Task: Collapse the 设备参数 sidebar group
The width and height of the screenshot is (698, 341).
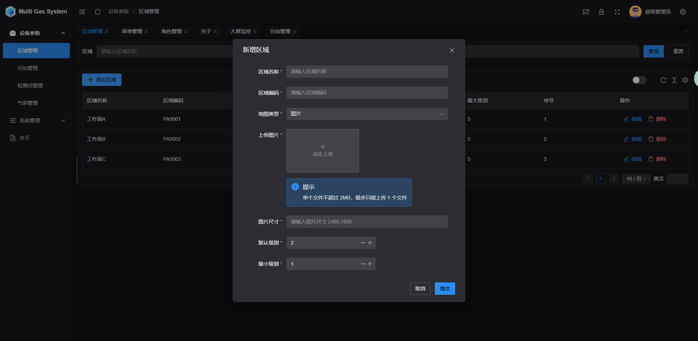Action: point(36,33)
